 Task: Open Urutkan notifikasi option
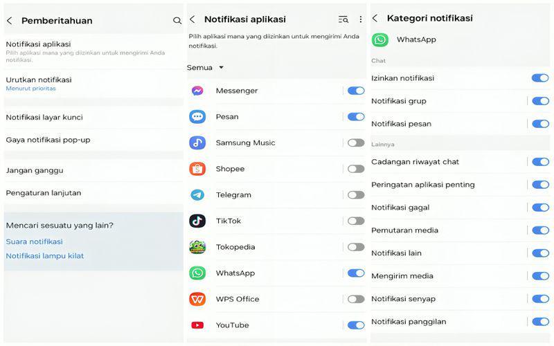[93, 84]
